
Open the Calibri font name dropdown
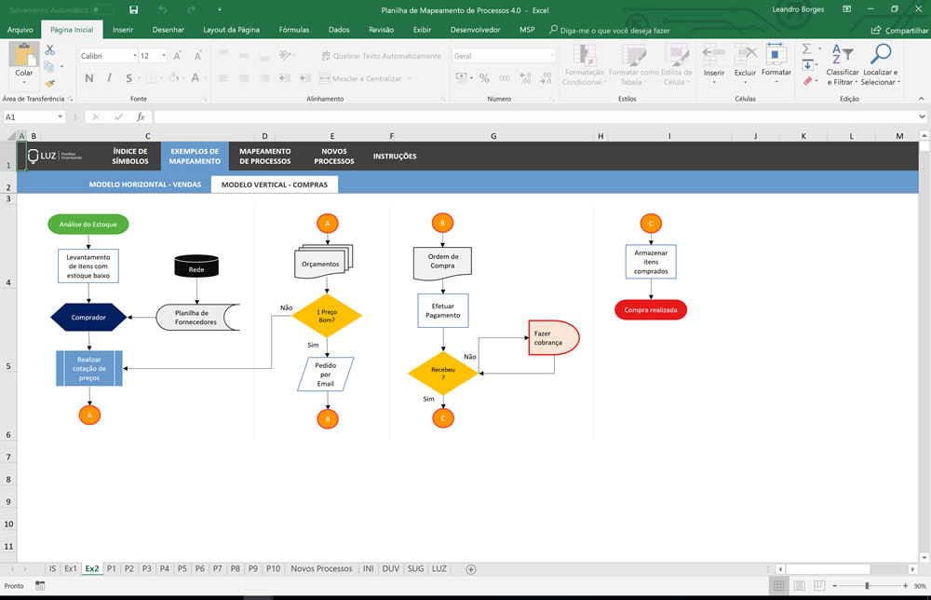[x=135, y=56]
